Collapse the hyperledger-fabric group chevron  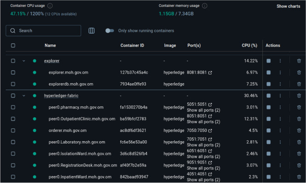click(x=24, y=96)
